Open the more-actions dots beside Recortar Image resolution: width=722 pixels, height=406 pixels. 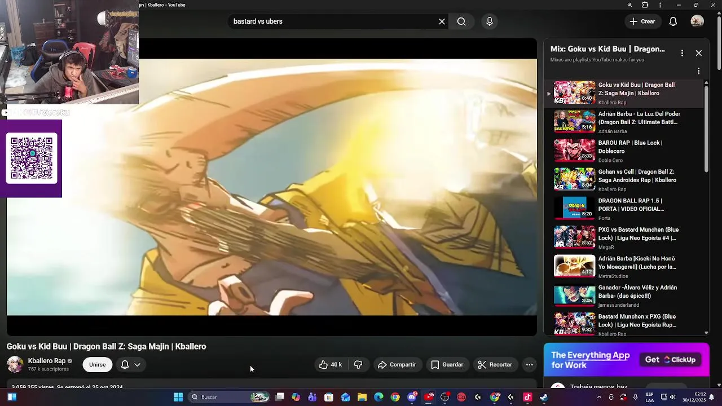[x=529, y=365]
